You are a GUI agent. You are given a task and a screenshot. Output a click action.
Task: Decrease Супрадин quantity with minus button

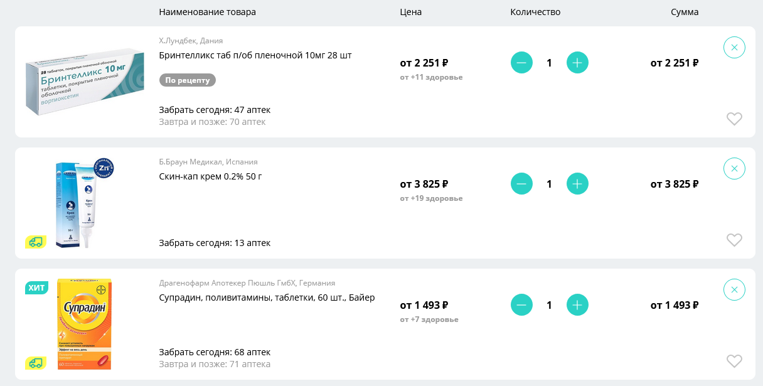click(521, 305)
